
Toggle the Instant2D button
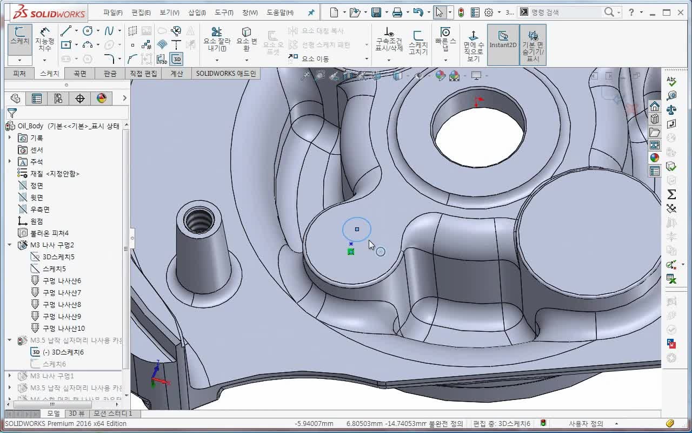(x=503, y=44)
